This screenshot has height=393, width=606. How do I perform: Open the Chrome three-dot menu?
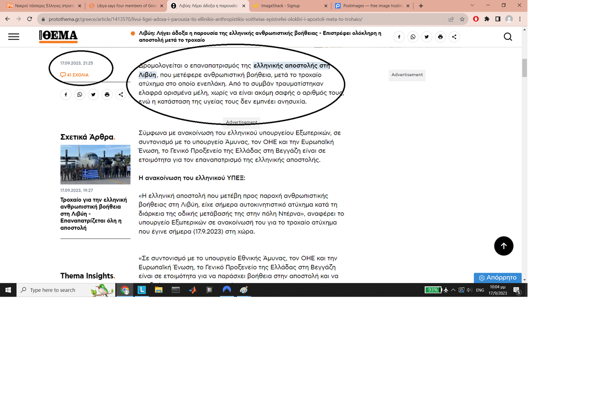click(x=520, y=19)
